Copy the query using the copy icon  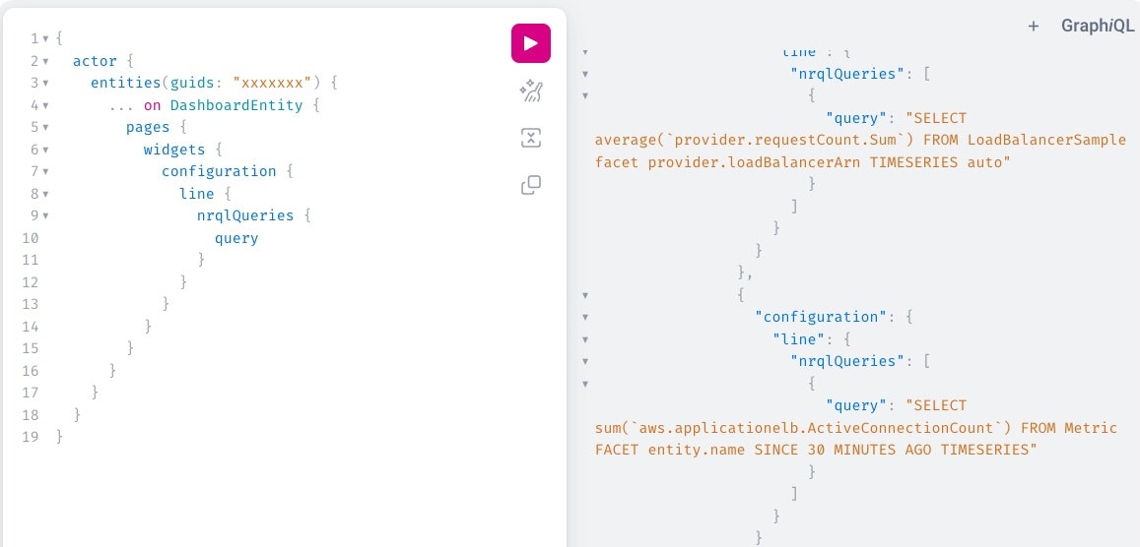531,185
